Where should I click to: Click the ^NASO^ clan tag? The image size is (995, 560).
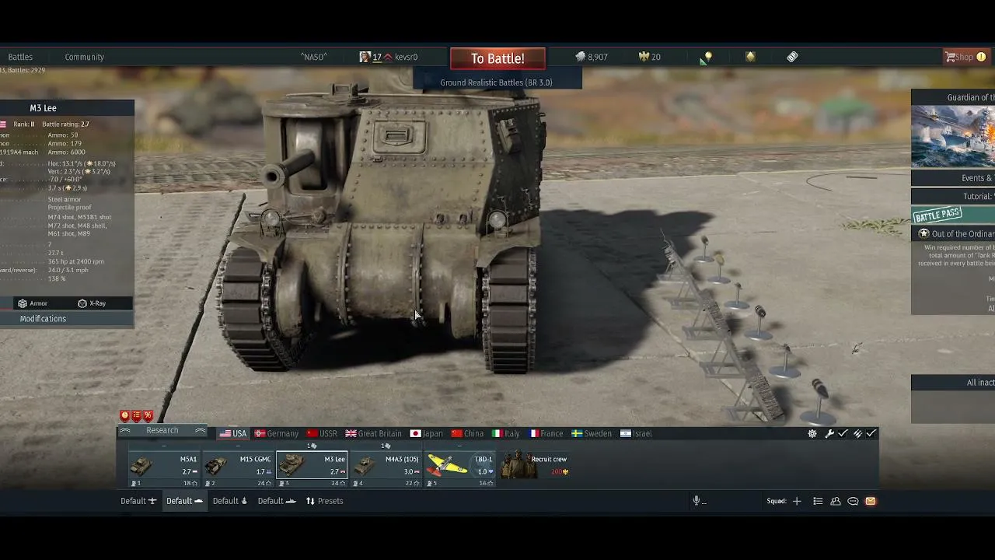click(314, 57)
